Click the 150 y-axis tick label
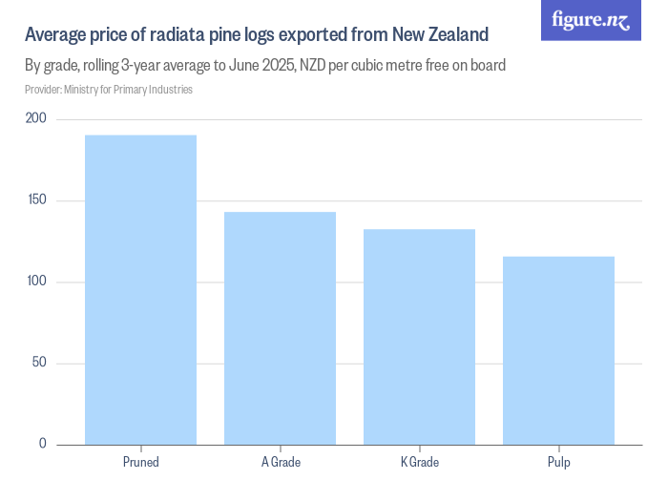The image size is (668, 501). point(36,200)
